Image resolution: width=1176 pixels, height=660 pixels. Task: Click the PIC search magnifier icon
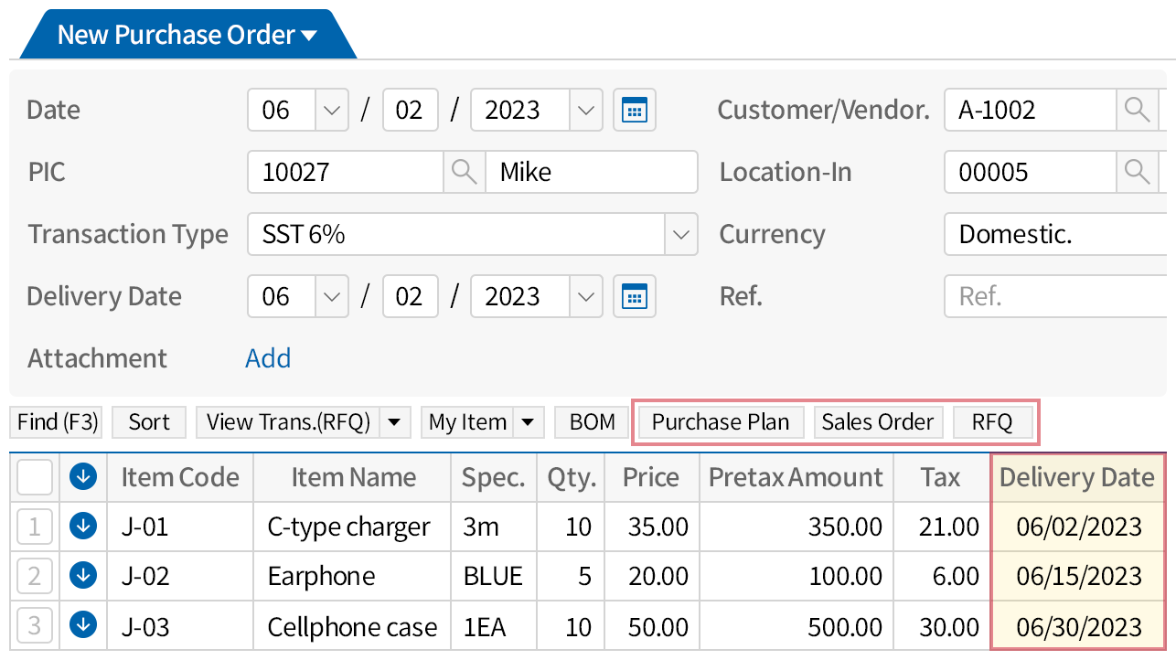465,172
